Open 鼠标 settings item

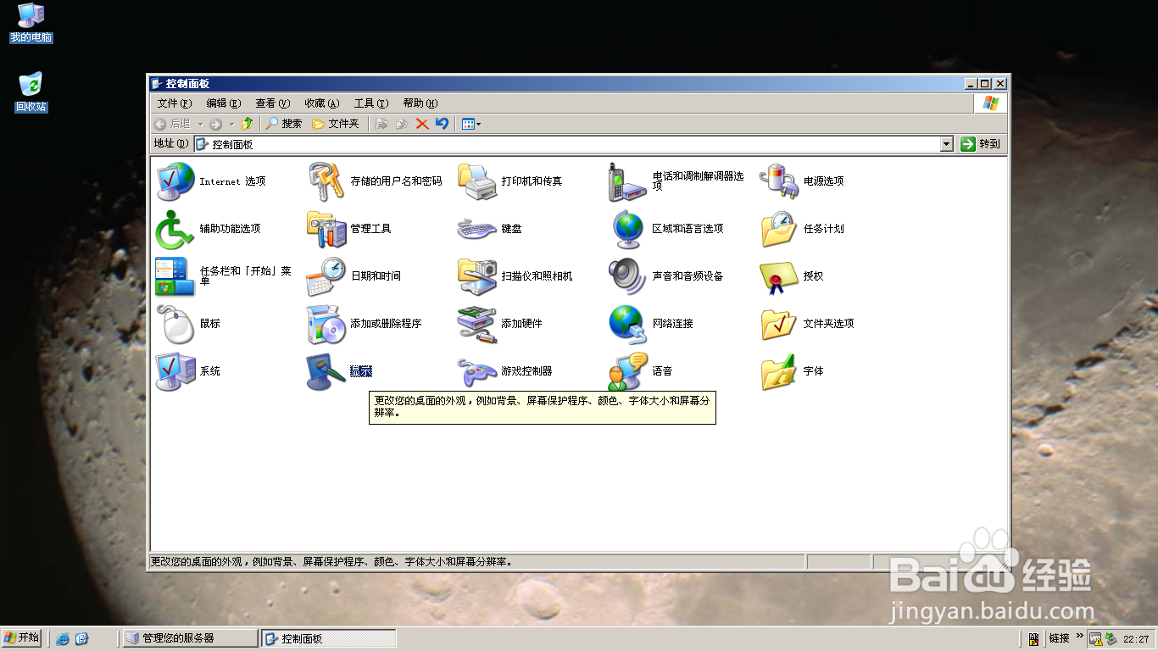point(187,324)
